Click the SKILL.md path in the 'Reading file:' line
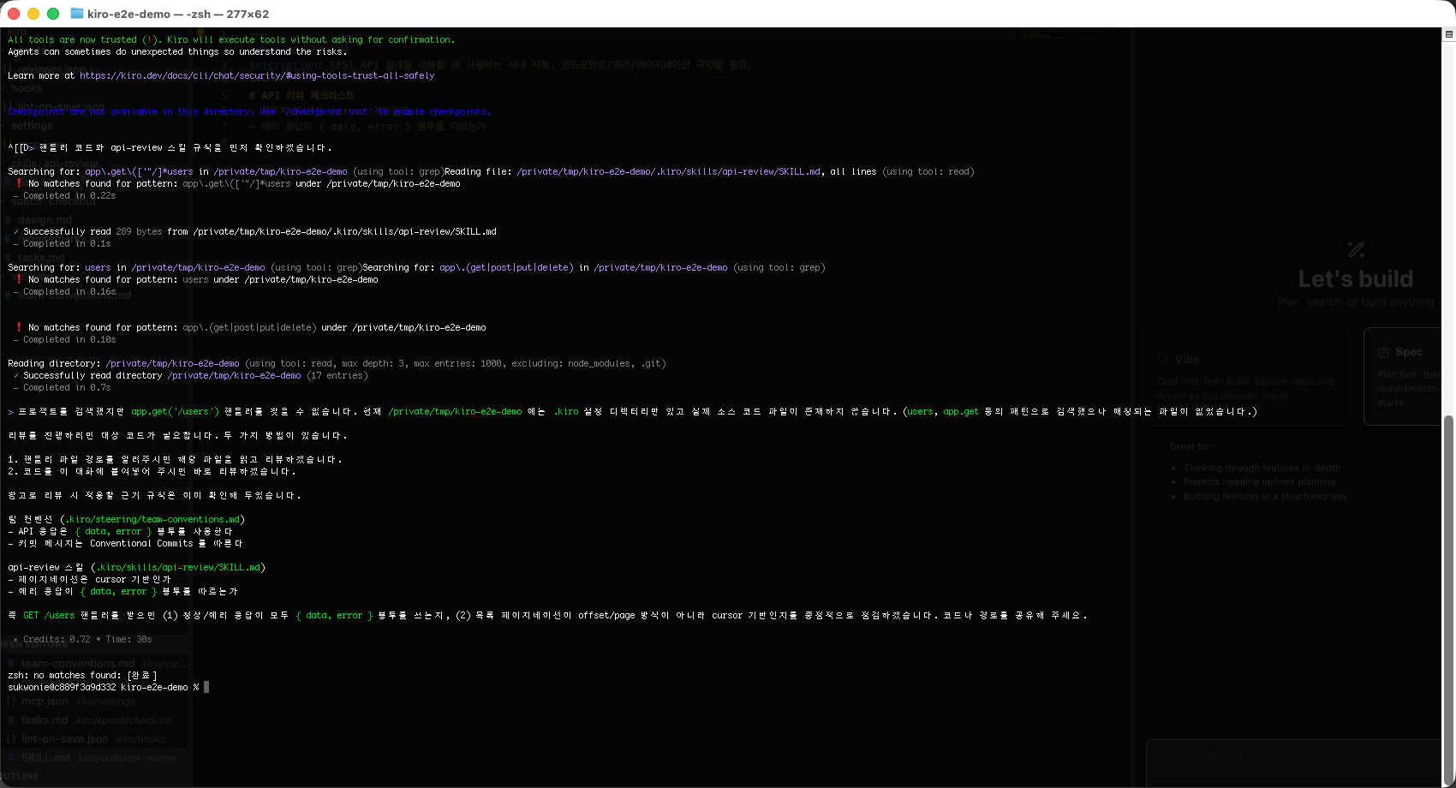 (668, 171)
